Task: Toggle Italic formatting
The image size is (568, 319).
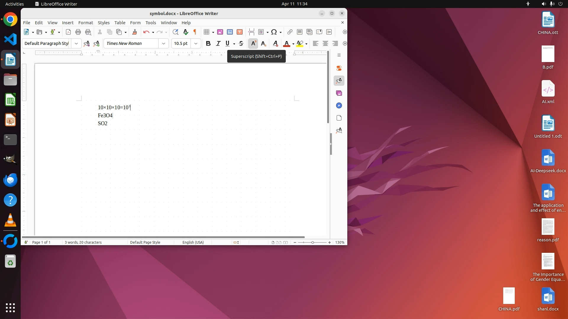Action: 218,43
